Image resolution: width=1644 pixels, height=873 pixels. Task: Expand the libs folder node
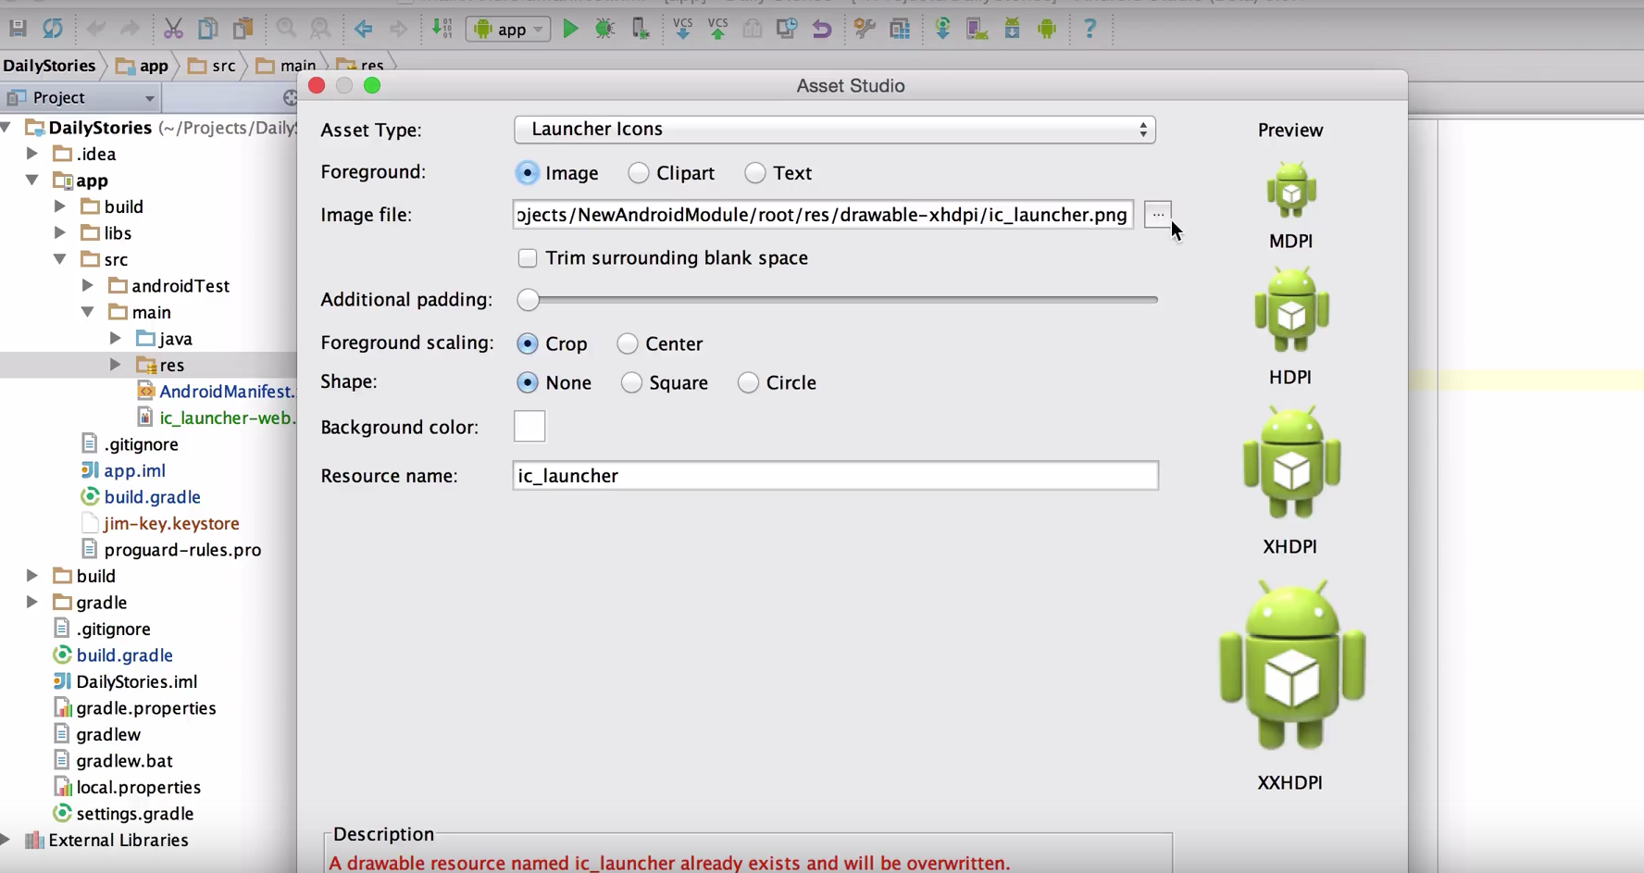[x=60, y=232]
